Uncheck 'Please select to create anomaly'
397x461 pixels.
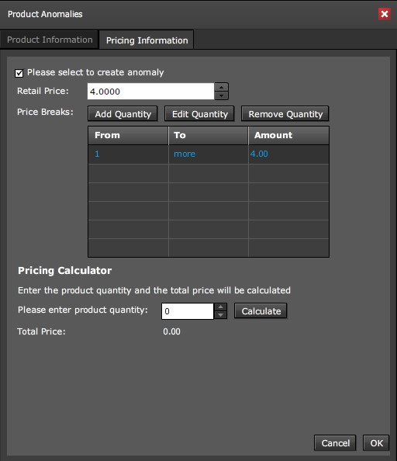click(19, 73)
